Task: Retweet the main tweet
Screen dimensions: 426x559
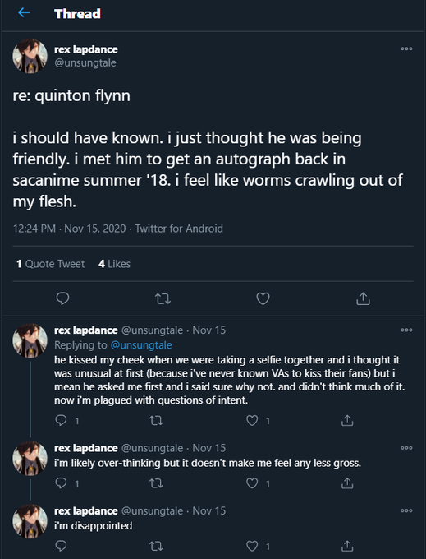Action: click(163, 298)
